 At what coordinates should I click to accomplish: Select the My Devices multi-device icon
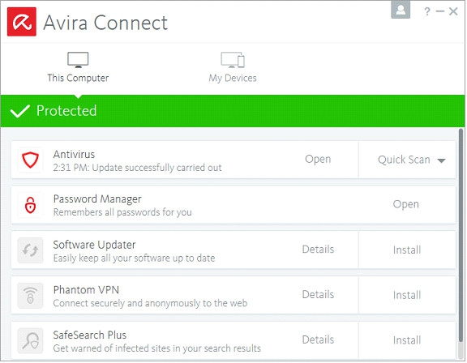click(233, 59)
